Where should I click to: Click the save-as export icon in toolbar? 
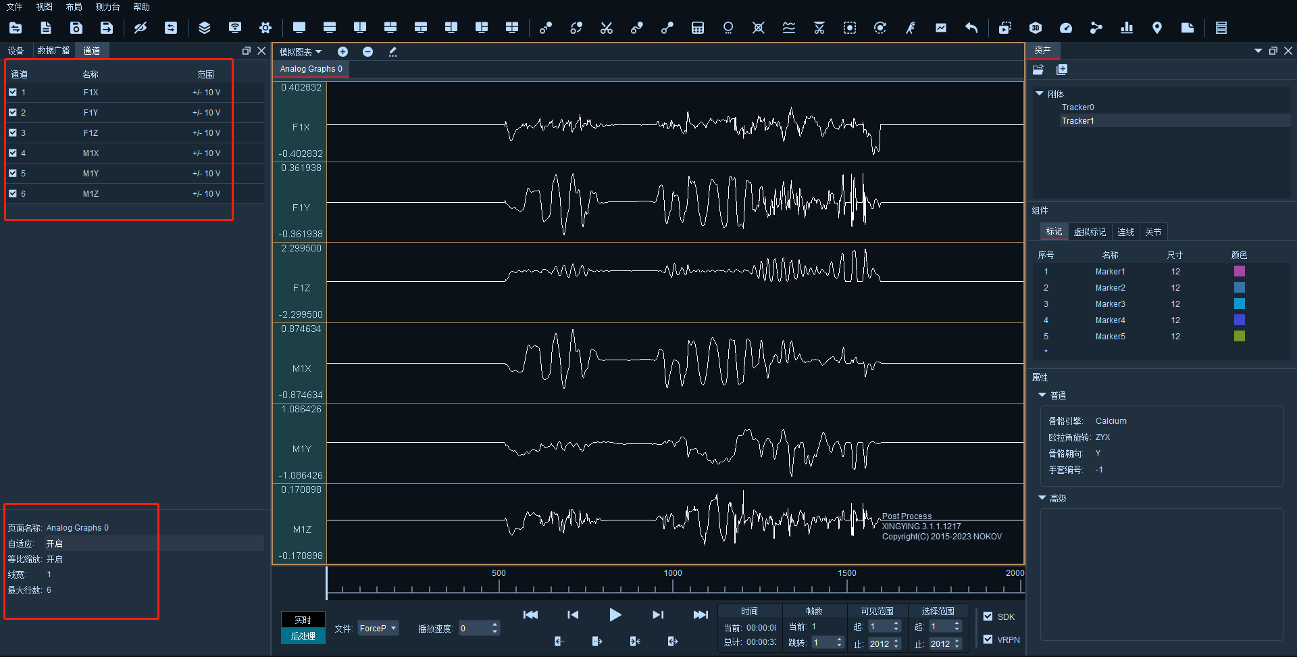pyautogui.click(x=107, y=28)
